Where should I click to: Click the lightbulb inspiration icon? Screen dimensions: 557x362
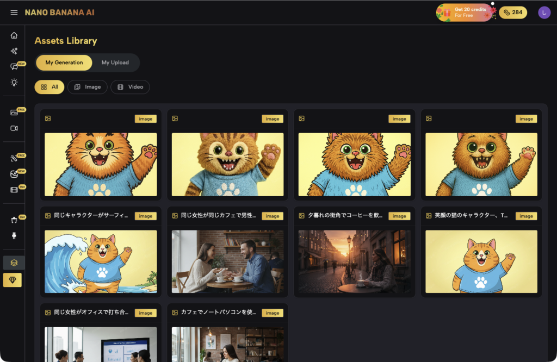point(14,83)
